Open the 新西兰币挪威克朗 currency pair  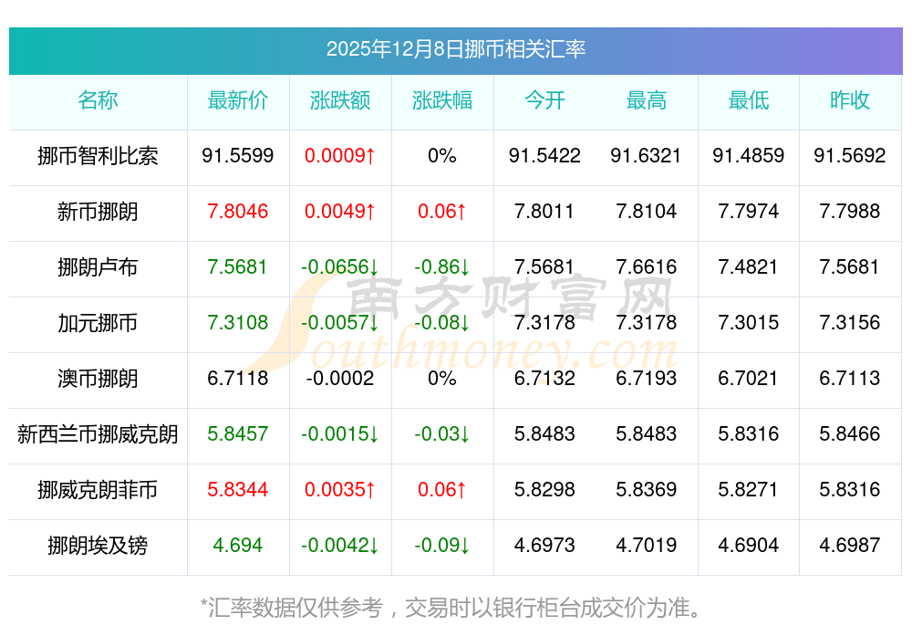98,434
